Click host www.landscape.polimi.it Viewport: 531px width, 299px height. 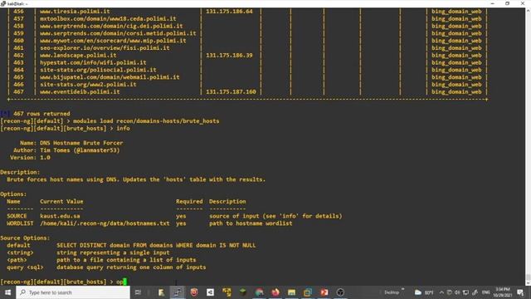tap(78, 56)
